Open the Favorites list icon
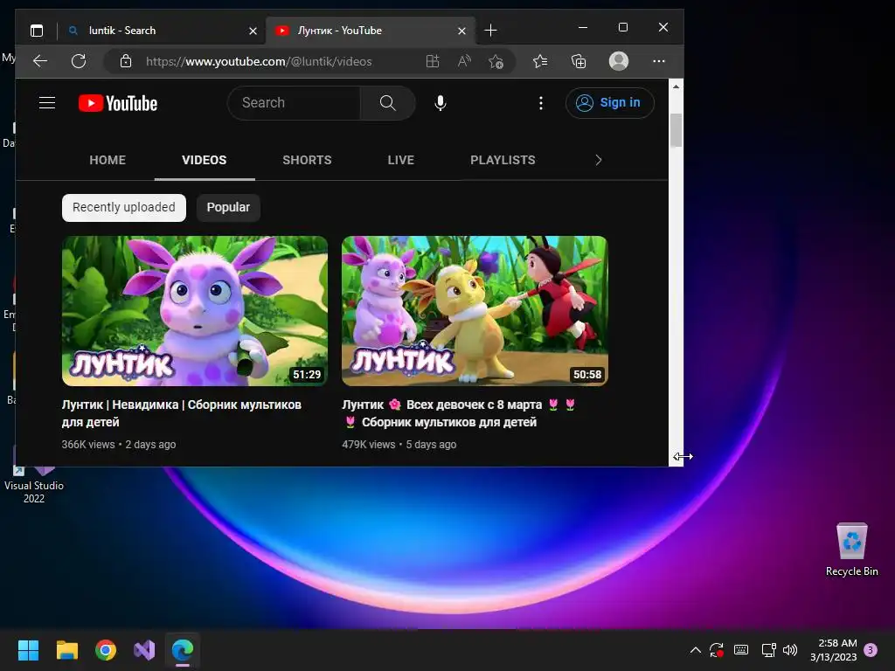The height and width of the screenshot is (671, 895). tap(540, 61)
